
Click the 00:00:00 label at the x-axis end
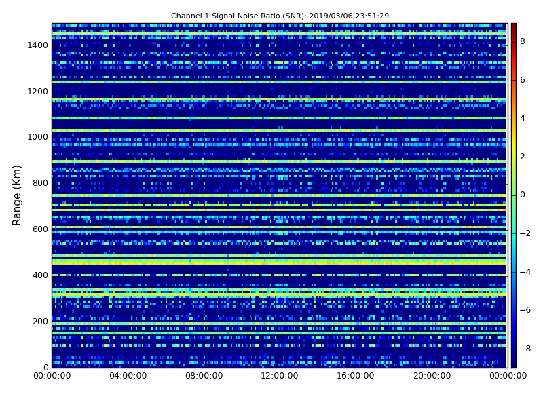click(x=508, y=376)
